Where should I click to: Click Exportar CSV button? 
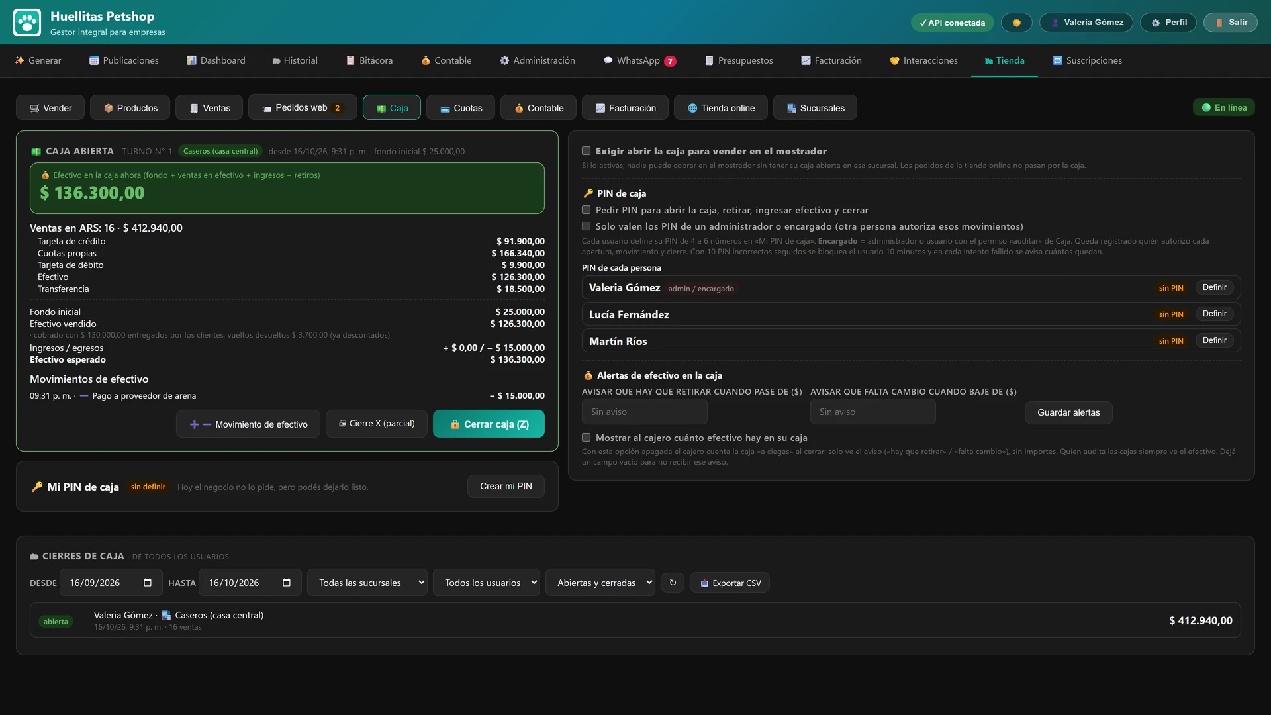(x=730, y=583)
